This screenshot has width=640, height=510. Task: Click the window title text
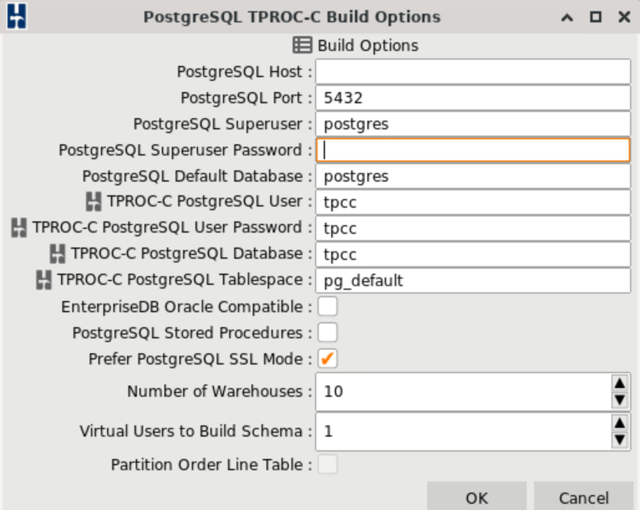coord(292,17)
